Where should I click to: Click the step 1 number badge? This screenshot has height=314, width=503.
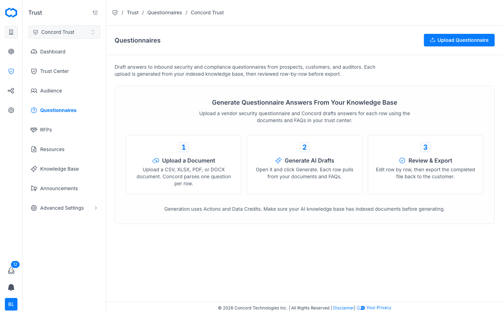pos(184,147)
